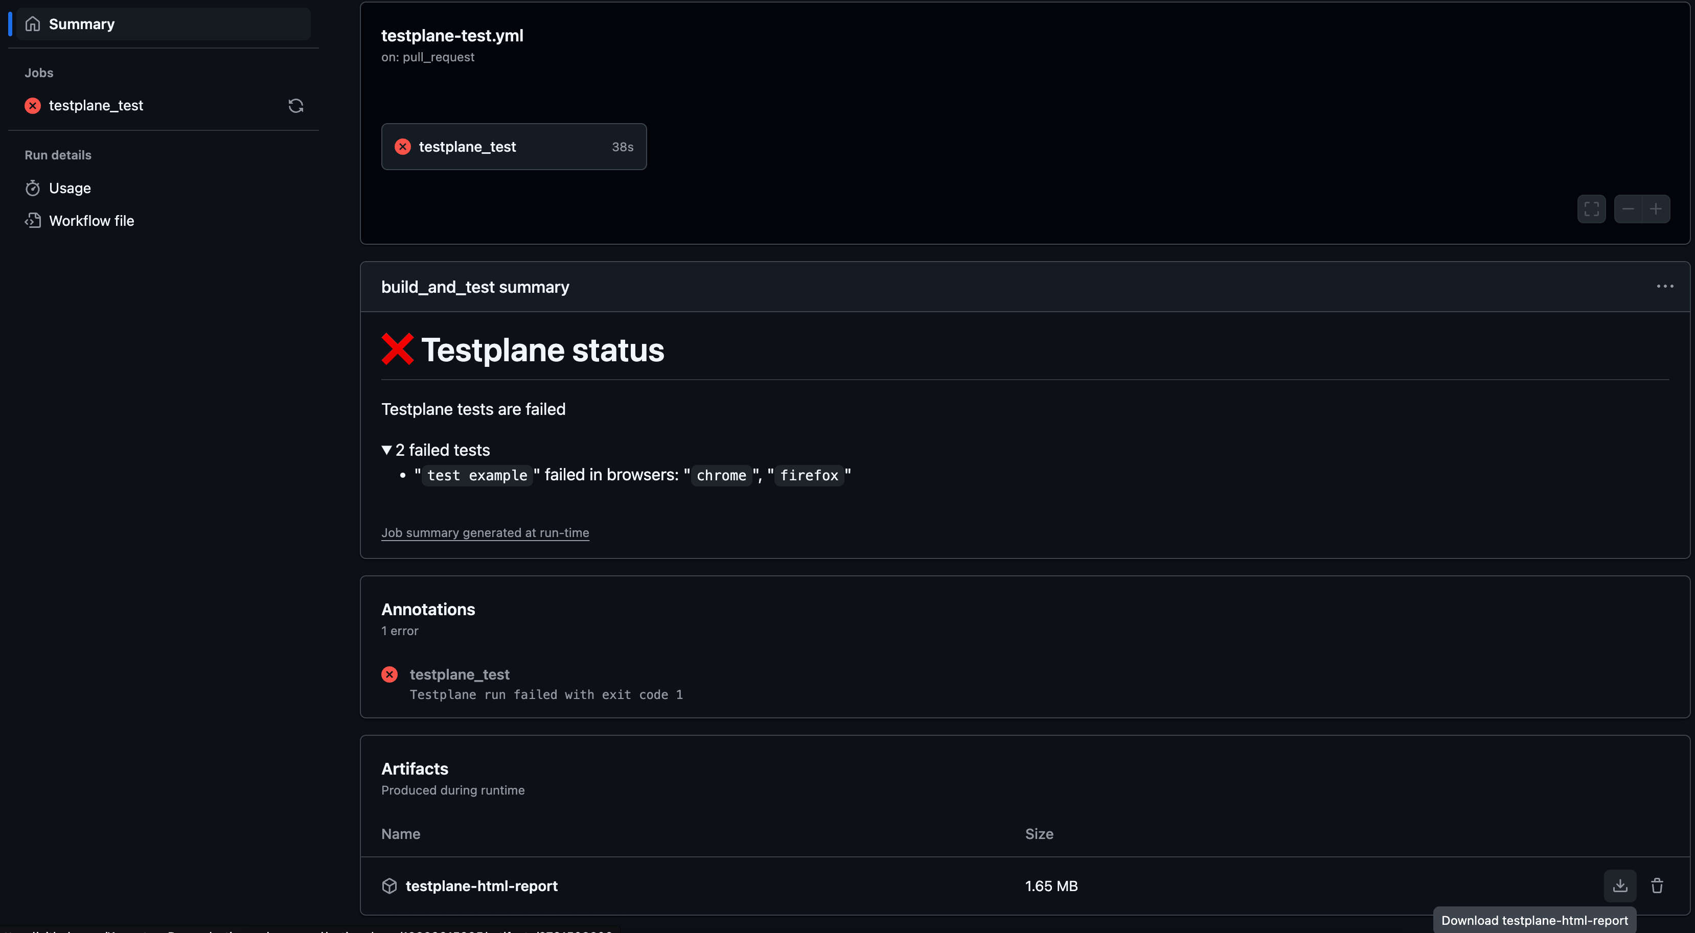Open the testplane_test annotation error
This screenshot has height=933, width=1695.
coord(460,674)
